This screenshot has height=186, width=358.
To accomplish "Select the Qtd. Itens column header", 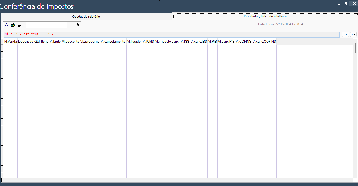I will tap(41, 42).
